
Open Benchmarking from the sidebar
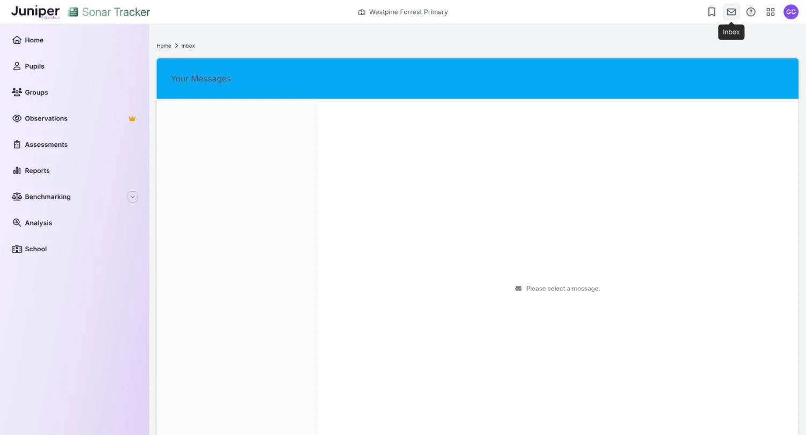pyautogui.click(x=48, y=197)
